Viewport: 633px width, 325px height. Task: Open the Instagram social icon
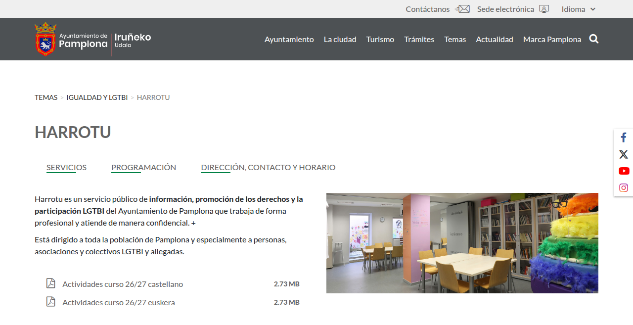[x=624, y=188]
